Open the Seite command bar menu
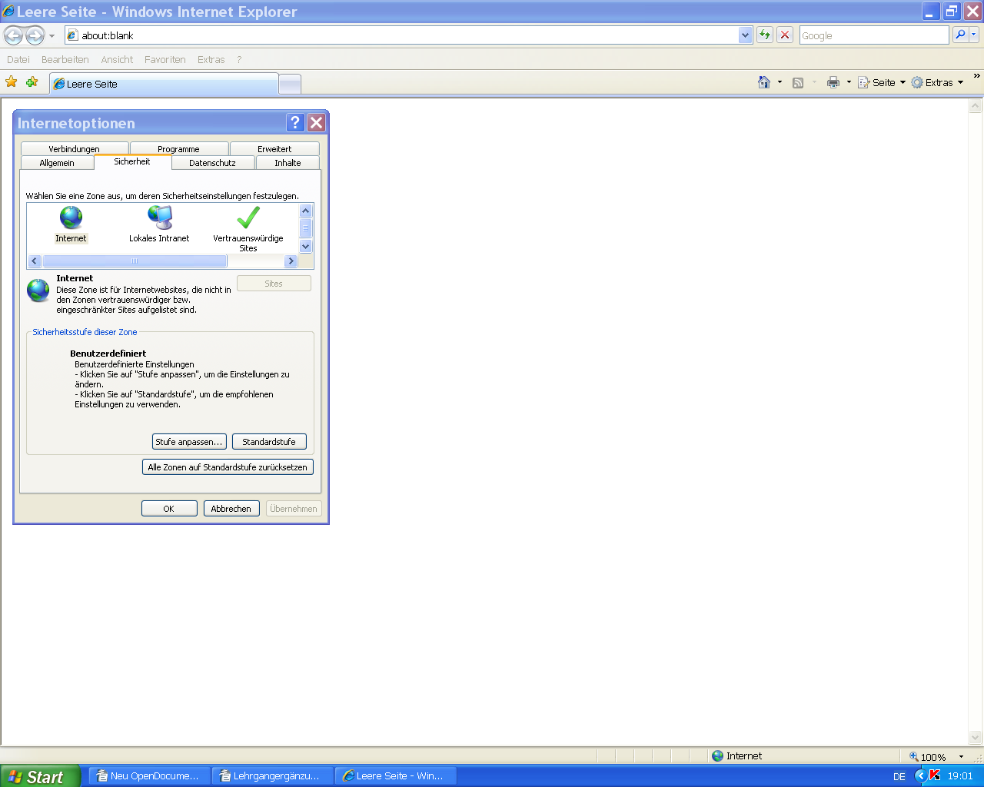 coord(882,82)
